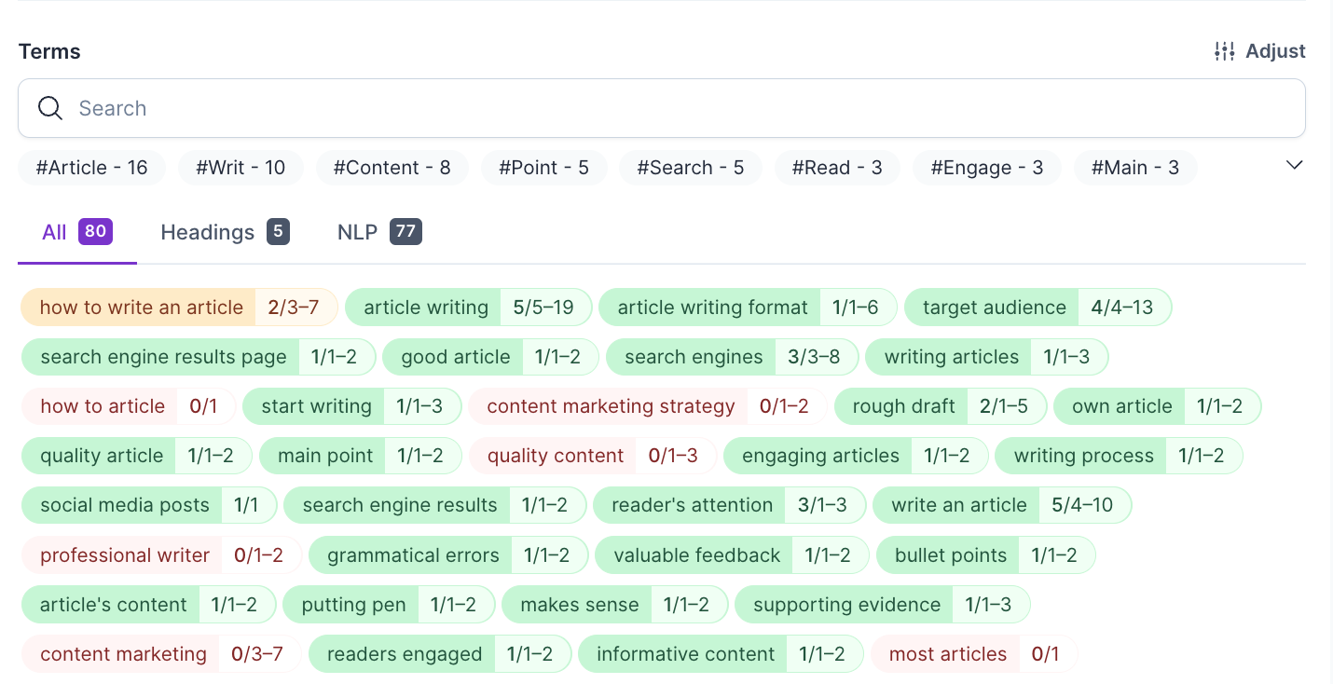
Task: Toggle the #Content - 8 filter chip
Action: tap(392, 168)
